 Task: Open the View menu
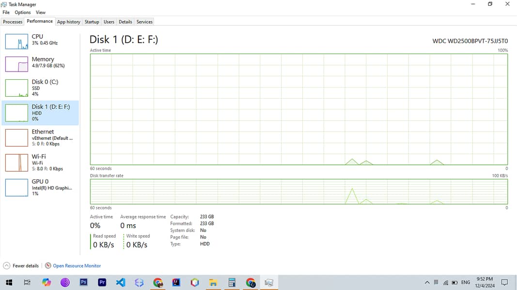[x=41, y=13]
